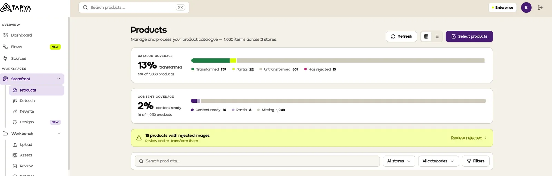Switch to list view
Viewport: 552px width, 176px height.
tap(437, 36)
